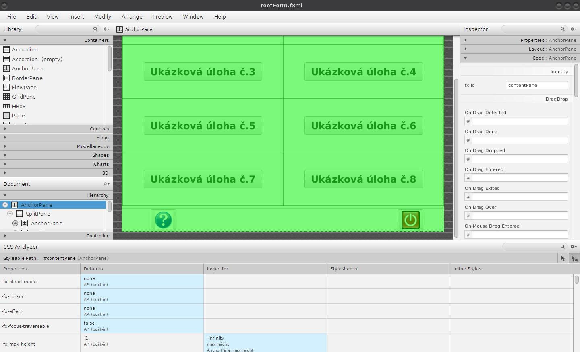
Task: Collapse the Containers library section
Action: (x=5, y=40)
